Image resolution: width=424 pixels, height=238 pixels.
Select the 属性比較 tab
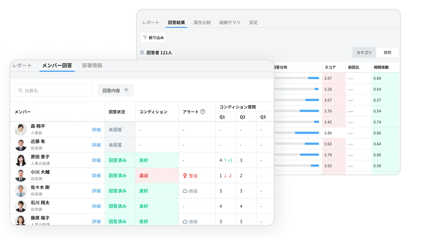[202, 23]
